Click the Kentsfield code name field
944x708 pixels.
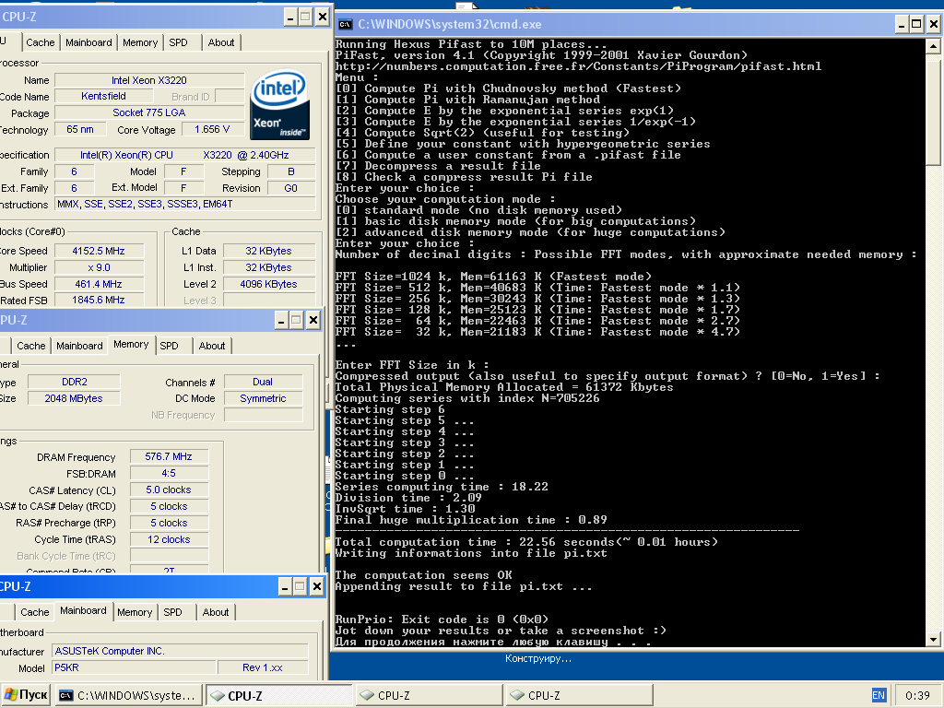pyautogui.click(x=103, y=96)
